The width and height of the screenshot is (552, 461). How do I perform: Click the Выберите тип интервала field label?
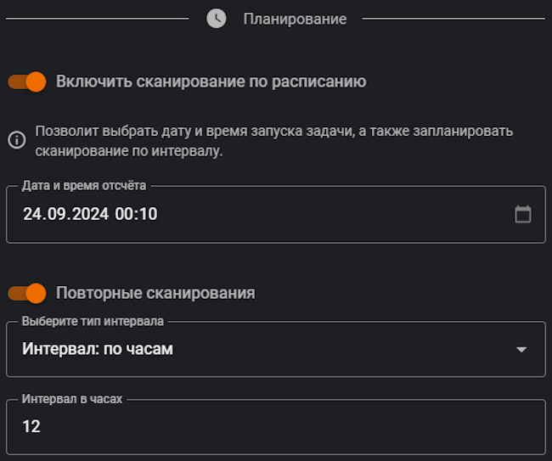[93, 322]
